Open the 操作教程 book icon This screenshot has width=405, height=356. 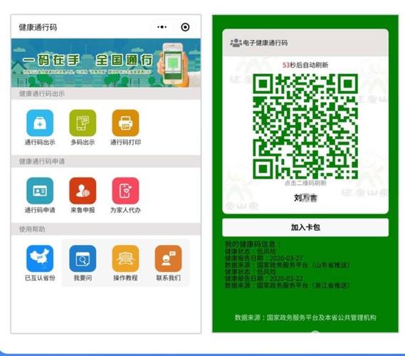(125, 258)
